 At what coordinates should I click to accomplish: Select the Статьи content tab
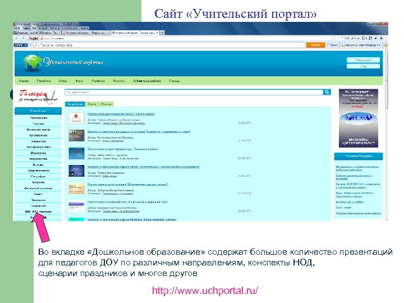92,104
